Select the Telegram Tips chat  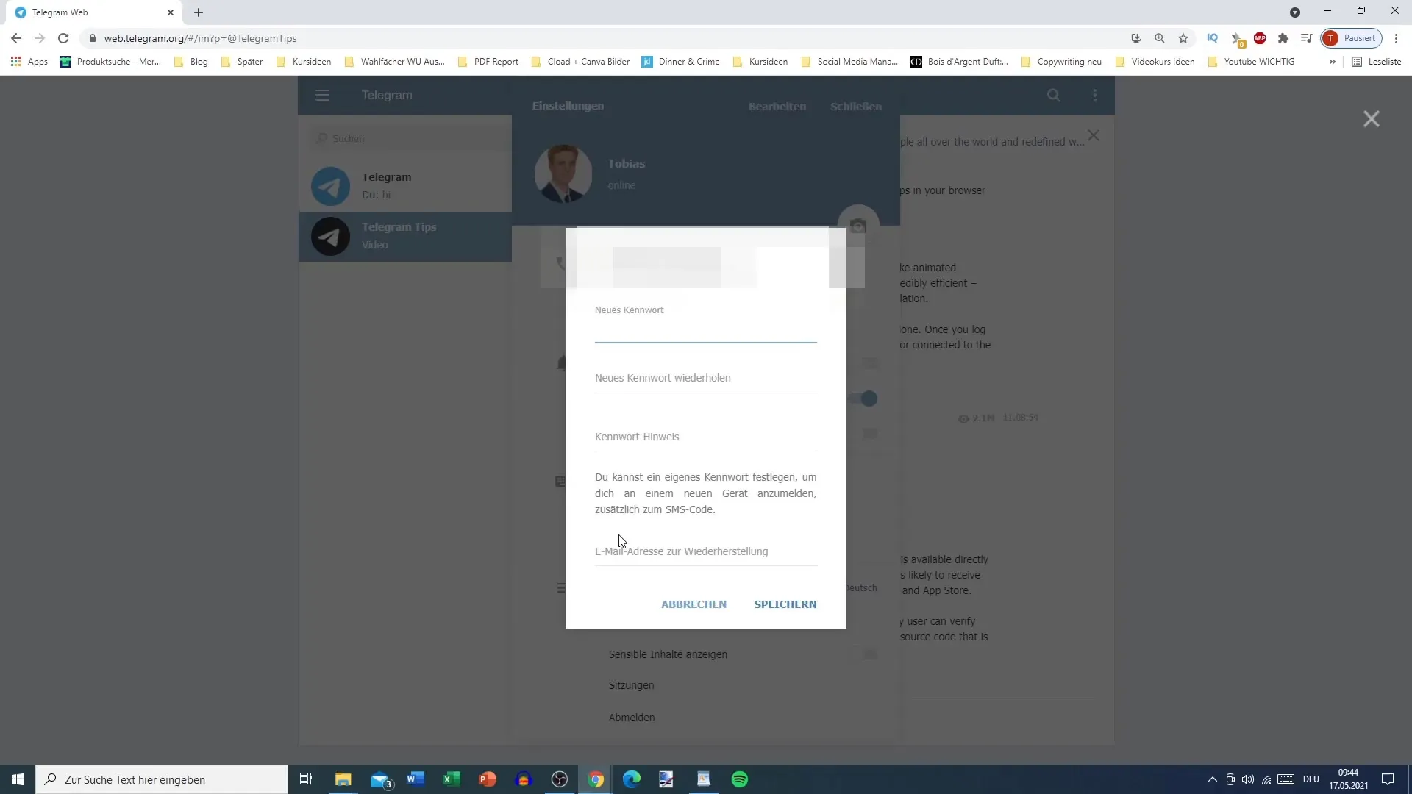tap(405, 236)
